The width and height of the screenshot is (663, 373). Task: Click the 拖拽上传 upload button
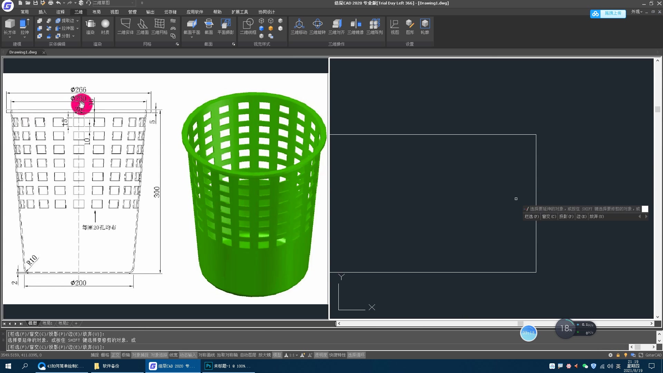(608, 13)
